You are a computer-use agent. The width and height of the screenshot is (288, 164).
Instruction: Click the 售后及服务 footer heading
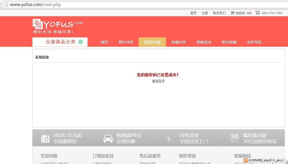point(150,156)
